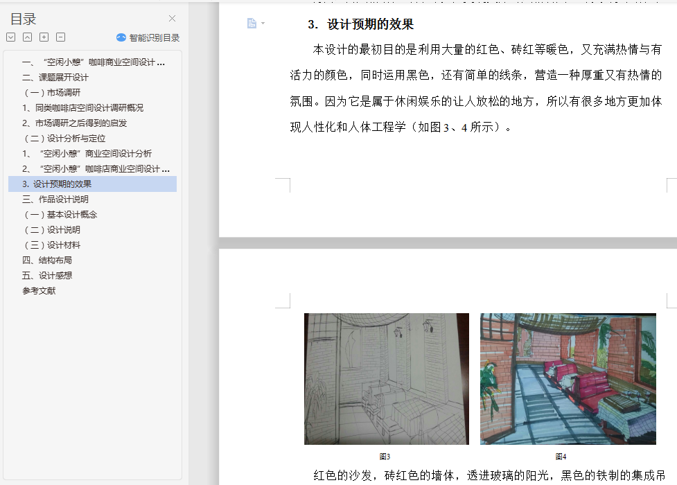
Task: Select outline entry 1、"空闲小憩"商业空间设计分析
Action: coord(87,153)
